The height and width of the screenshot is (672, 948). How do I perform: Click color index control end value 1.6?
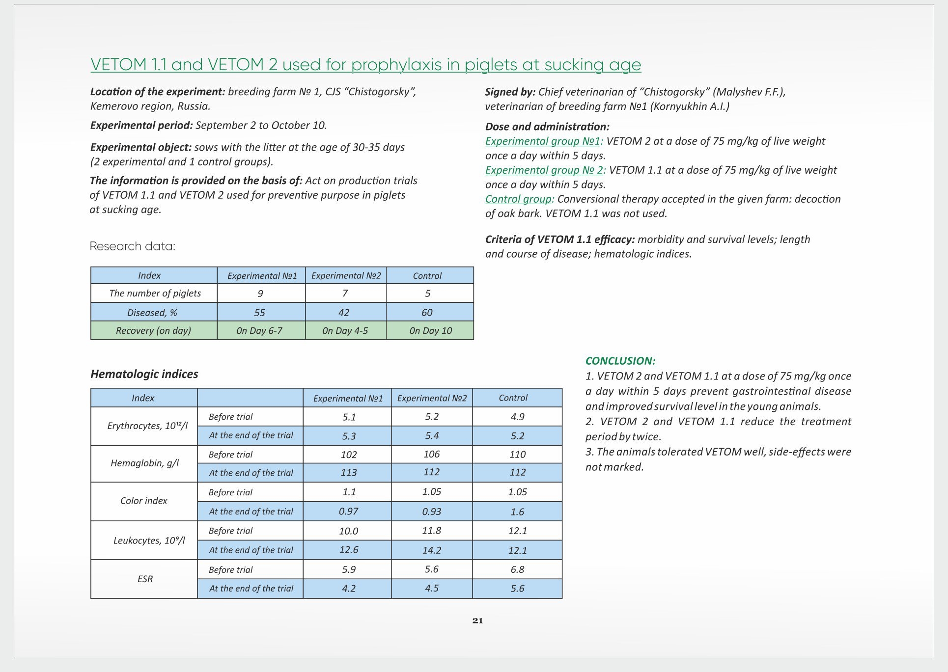pos(517,512)
